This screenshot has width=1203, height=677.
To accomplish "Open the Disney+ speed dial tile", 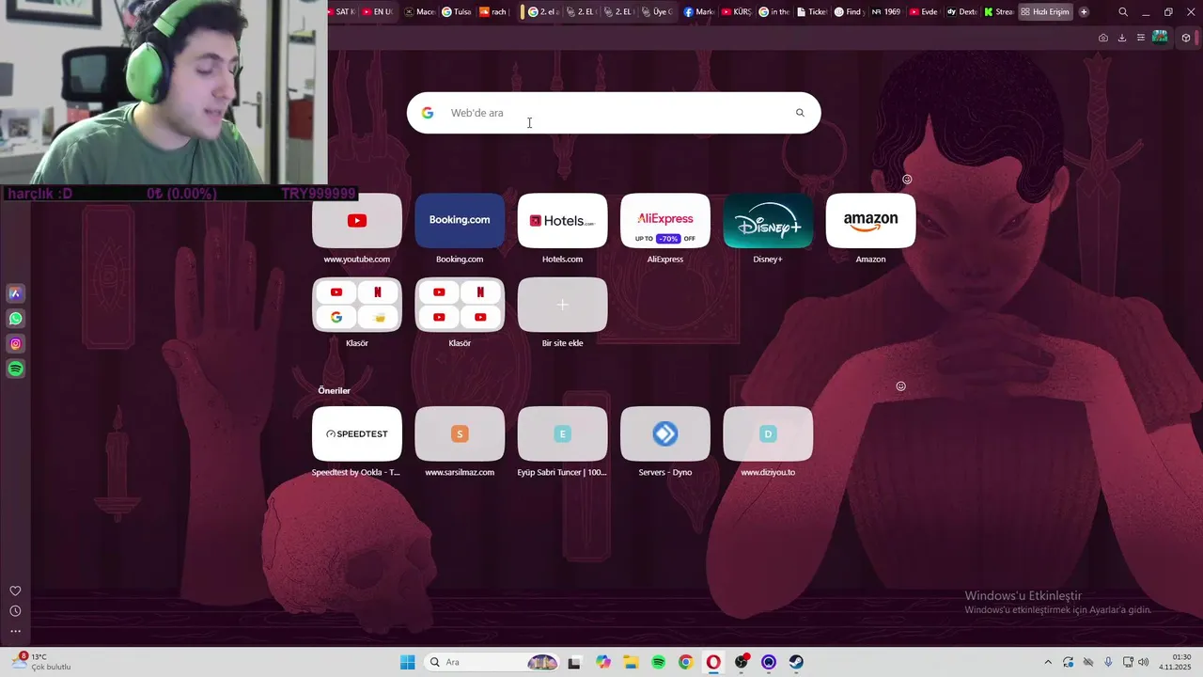I will tap(768, 221).
